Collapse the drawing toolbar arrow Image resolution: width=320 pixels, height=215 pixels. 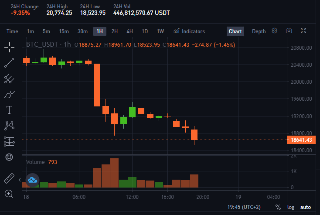tap(20, 180)
